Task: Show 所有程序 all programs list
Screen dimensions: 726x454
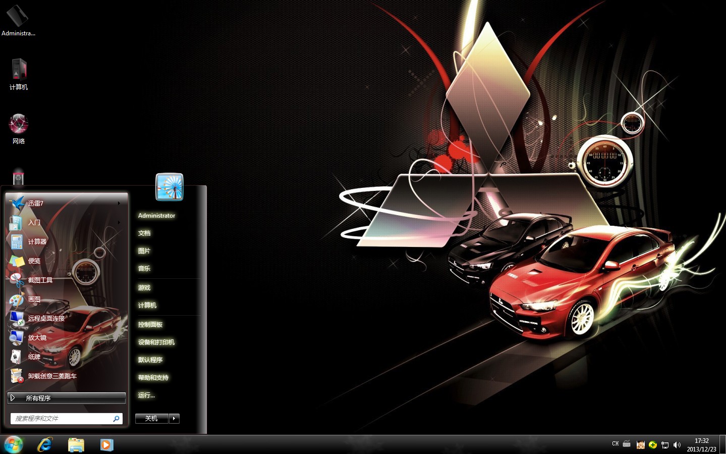Action: coord(67,398)
